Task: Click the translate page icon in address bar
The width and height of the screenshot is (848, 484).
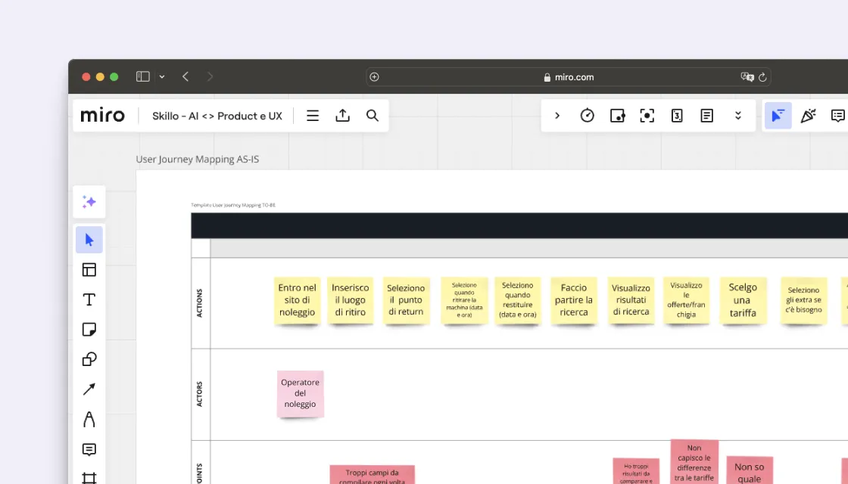Action: [747, 77]
